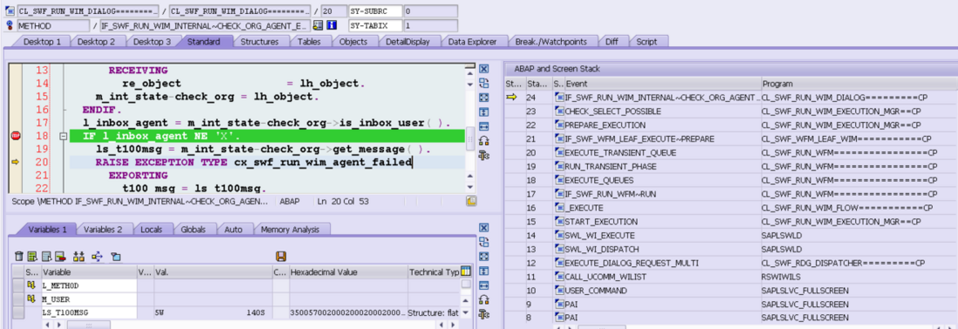Click Hexadecimal Value column header
This screenshot has height=329, width=958.
(x=347, y=271)
